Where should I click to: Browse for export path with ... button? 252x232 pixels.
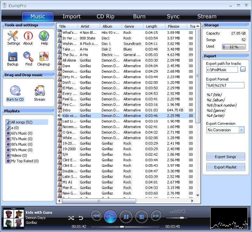pos(243,69)
